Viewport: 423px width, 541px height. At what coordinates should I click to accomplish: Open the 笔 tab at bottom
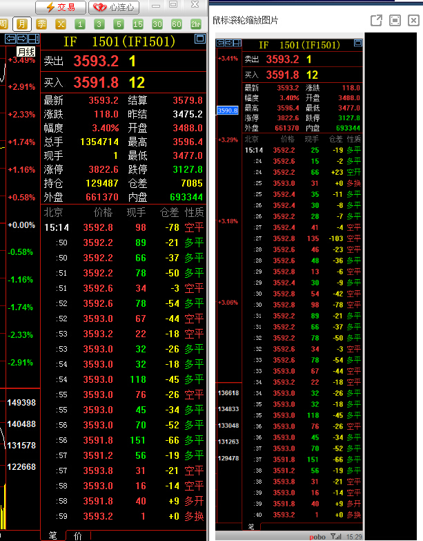[x=52, y=535]
